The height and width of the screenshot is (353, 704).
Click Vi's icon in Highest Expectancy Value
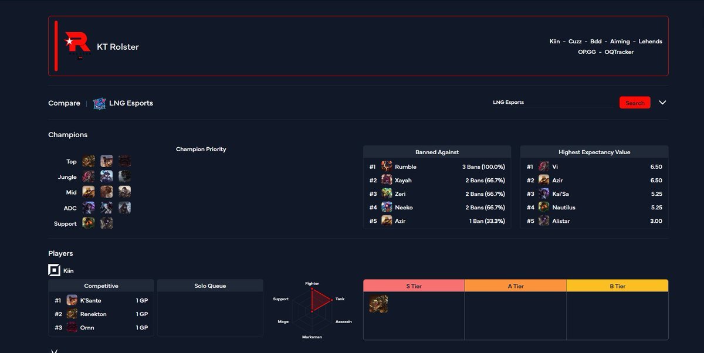pos(544,167)
